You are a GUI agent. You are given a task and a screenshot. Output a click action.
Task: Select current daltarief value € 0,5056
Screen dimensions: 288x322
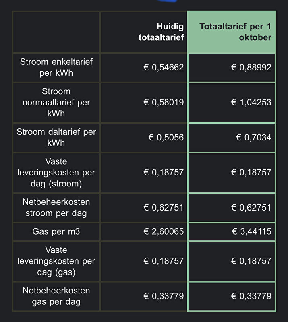pyautogui.click(x=166, y=137)
